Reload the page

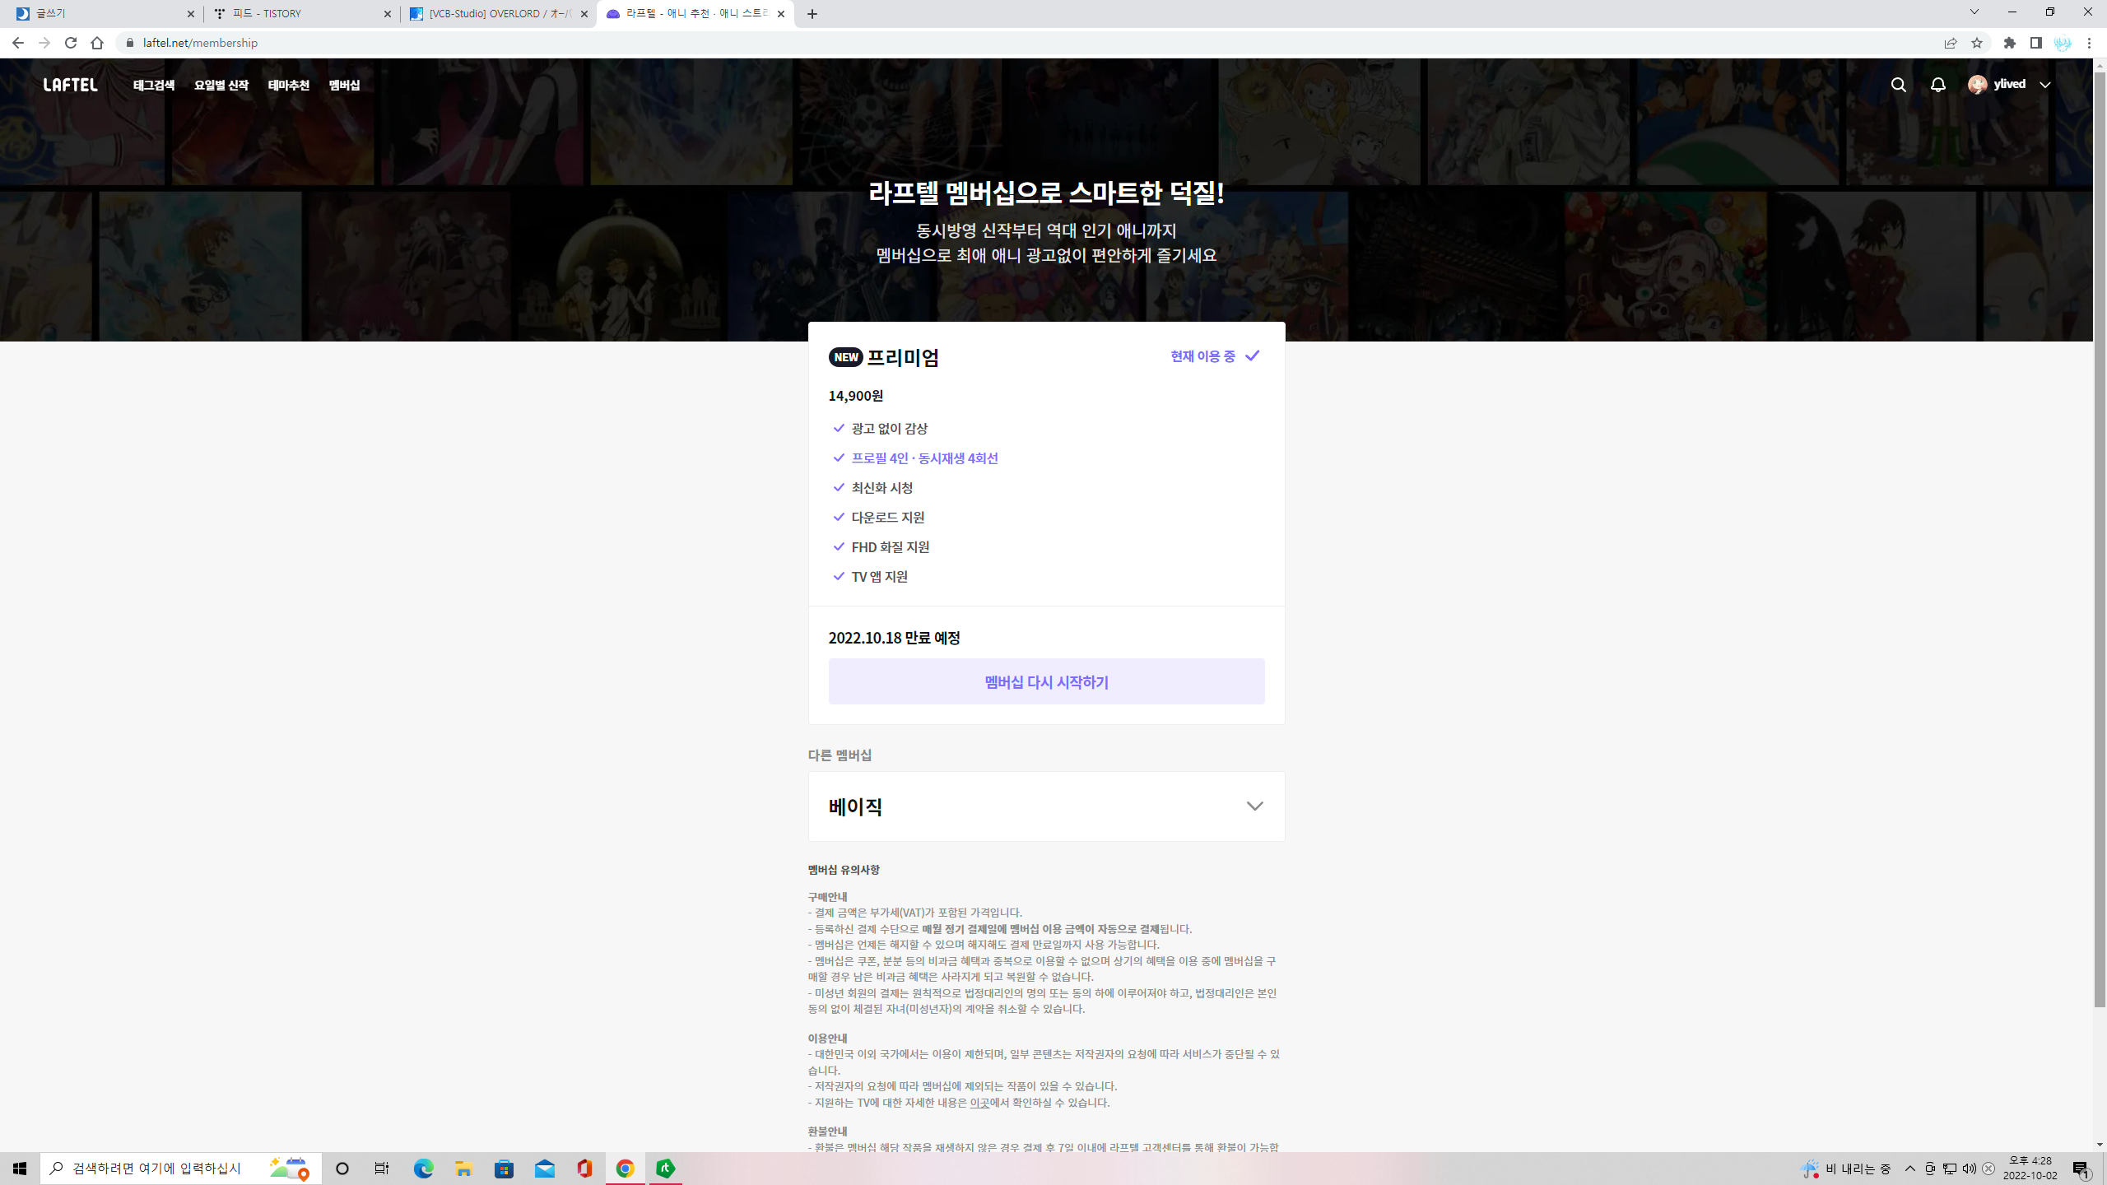pyautogui.click(x=71, y=43)
